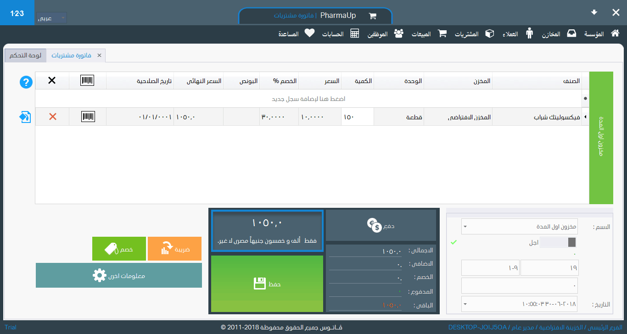The width and height of the screenshot is (627, 334).
Task: Open معلومات اخرى settings button
Action: [x=119, y=275]
